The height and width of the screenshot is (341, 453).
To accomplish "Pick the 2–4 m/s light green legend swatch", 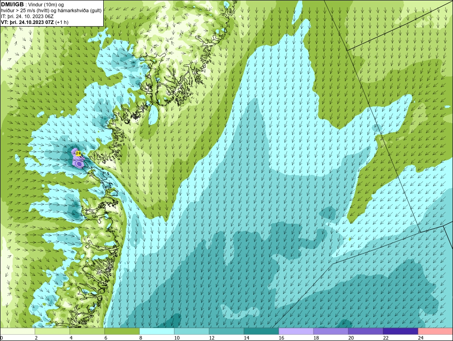I will (52, 331).
